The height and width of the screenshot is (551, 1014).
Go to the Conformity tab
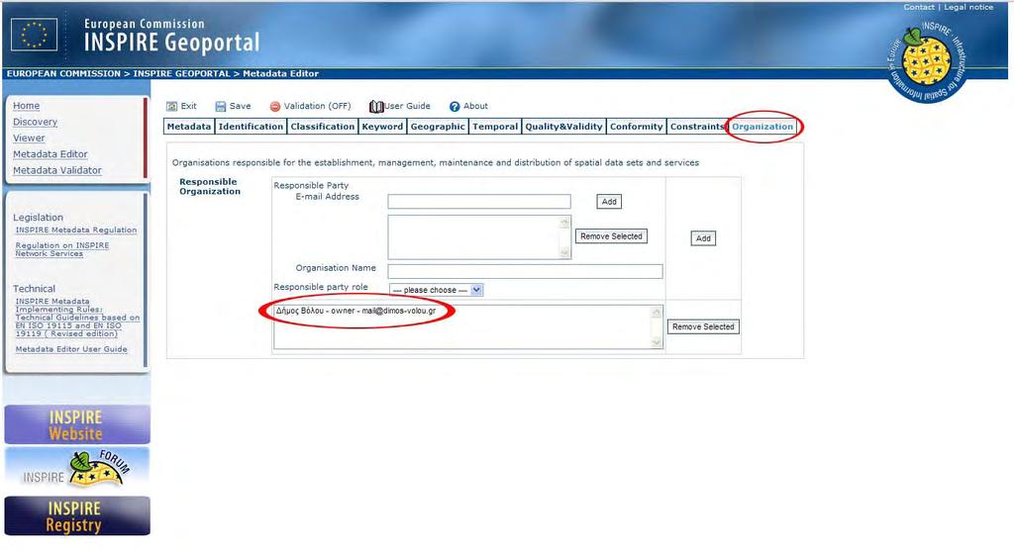[x=637, y=127]
